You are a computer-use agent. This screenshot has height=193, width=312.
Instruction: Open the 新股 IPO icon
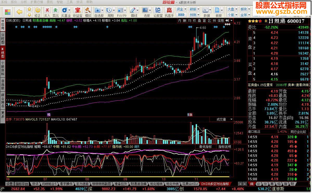[x=217, y=10]
